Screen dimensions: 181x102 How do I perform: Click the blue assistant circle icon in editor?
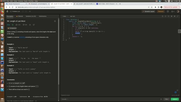[x=175, y=92]
